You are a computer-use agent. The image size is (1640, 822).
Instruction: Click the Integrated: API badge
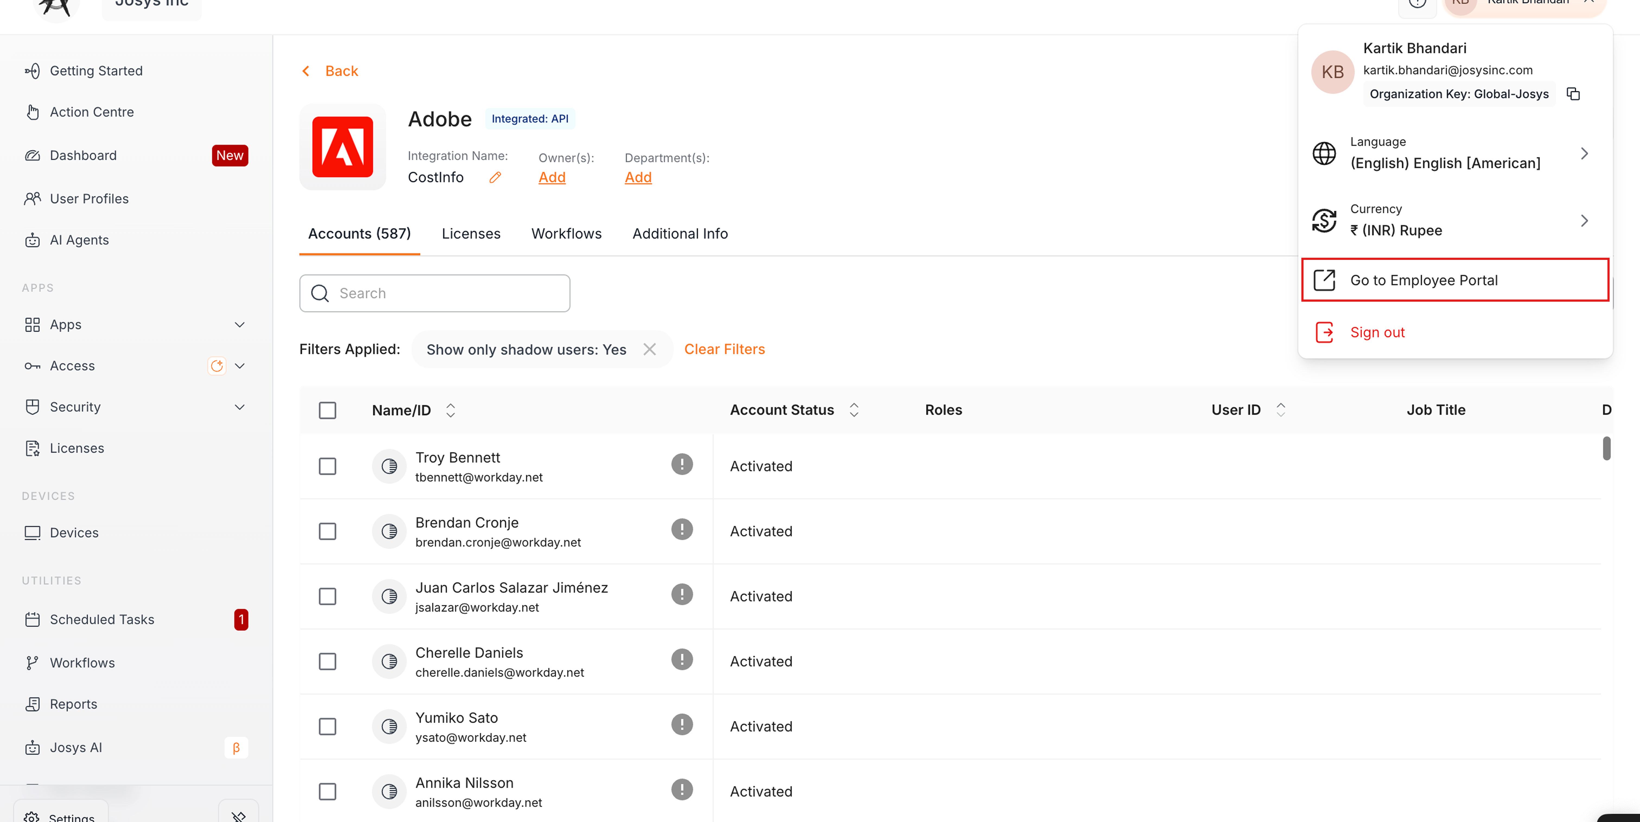(530, 119)
